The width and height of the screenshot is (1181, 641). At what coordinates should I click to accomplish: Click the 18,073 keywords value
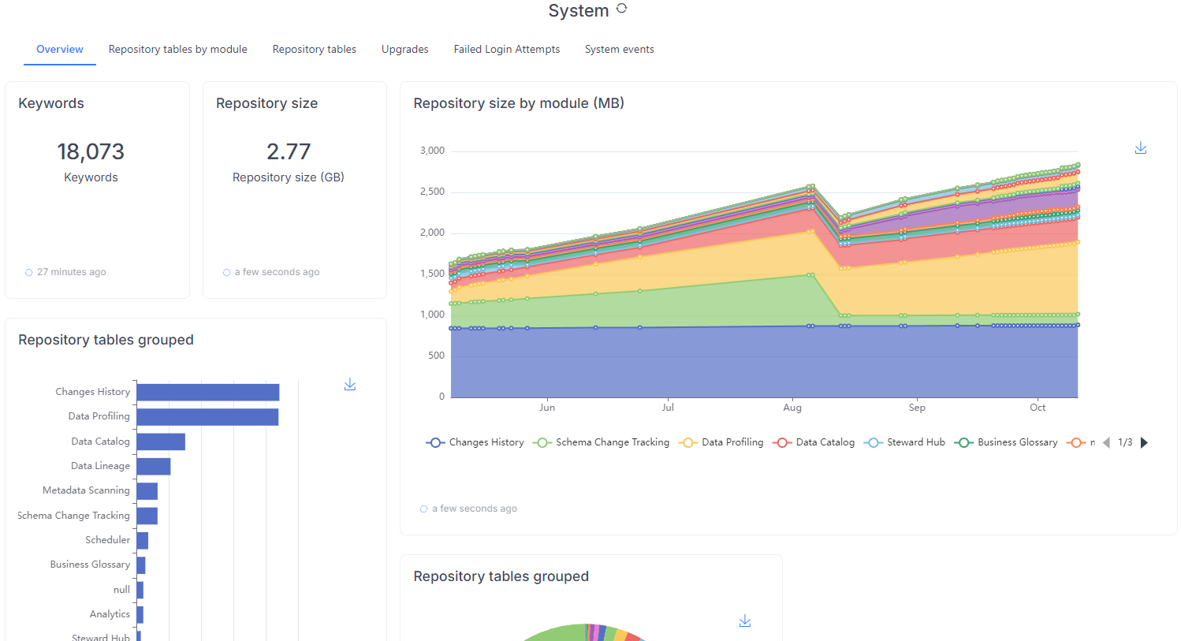[x=91, y=151]
